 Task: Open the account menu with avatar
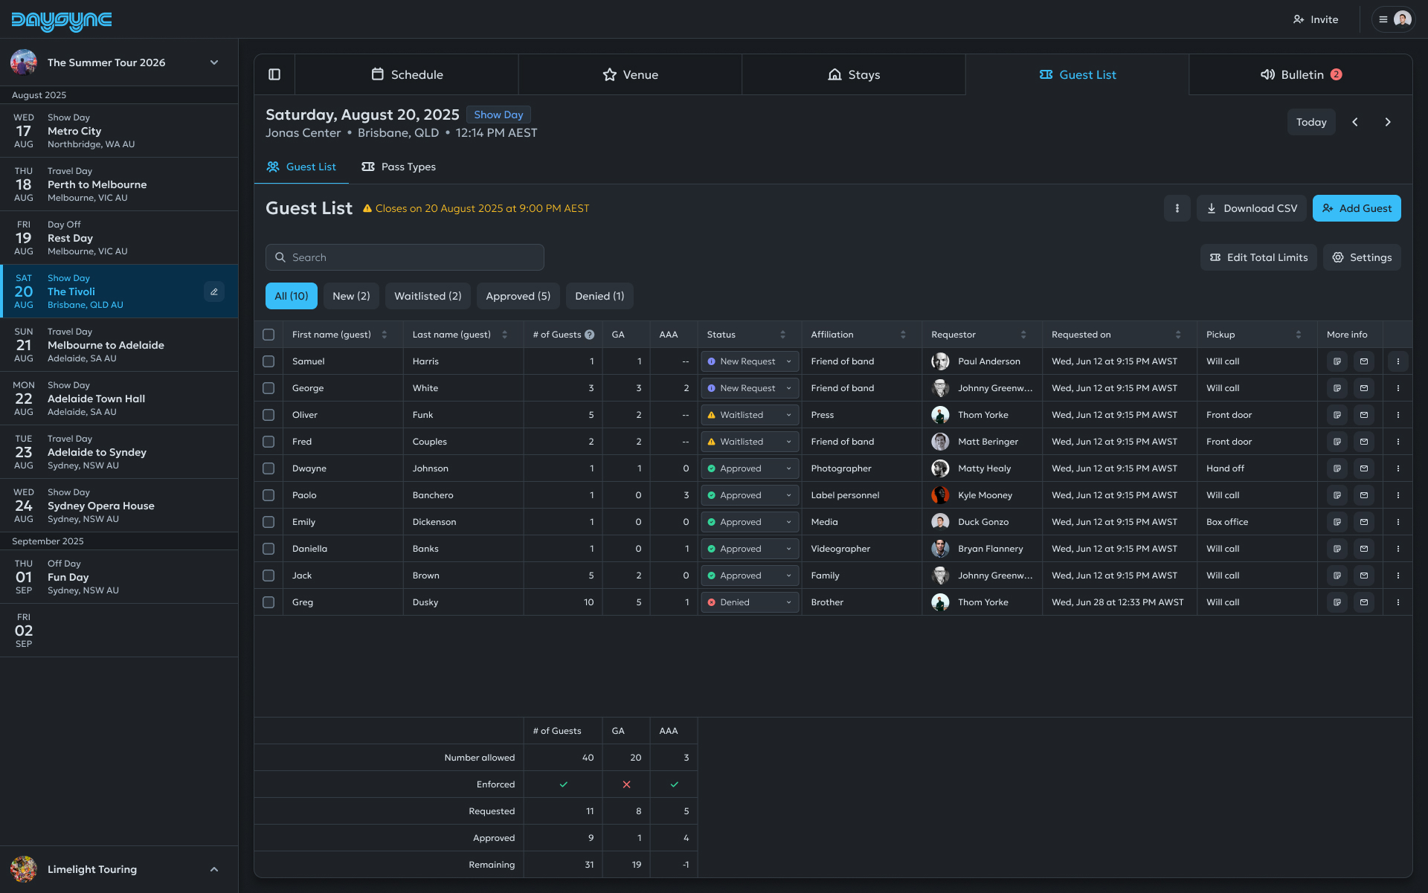1394,19
